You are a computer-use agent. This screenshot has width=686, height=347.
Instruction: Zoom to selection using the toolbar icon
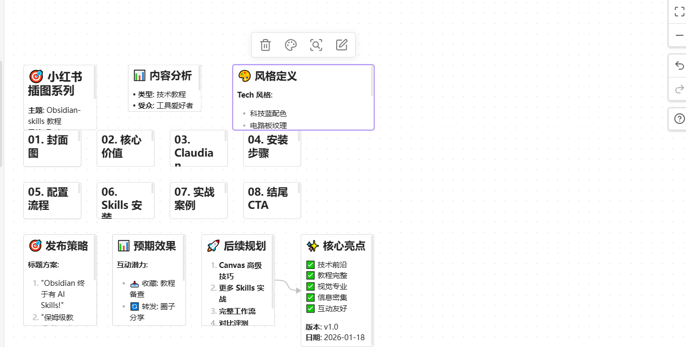coord(316,45)
